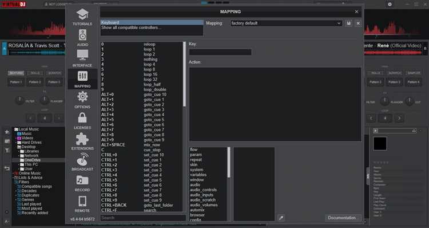This screenshot has height=228, width=429.
Task: Choose the browser action category
Action: tap(197, 215)
